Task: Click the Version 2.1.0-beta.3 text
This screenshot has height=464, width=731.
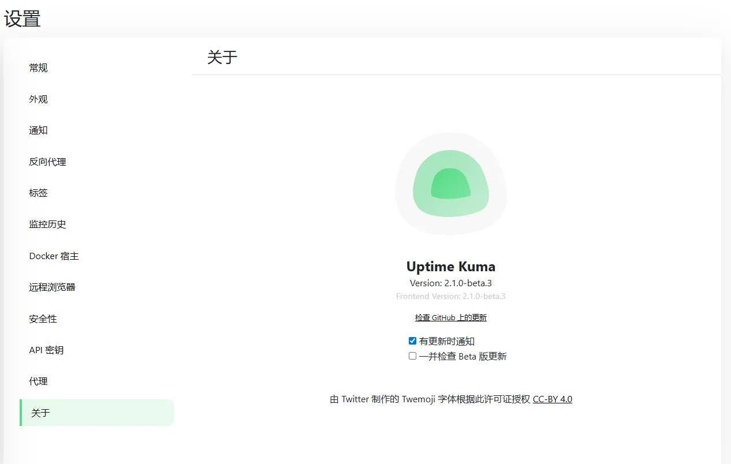Action: (450, 283)
